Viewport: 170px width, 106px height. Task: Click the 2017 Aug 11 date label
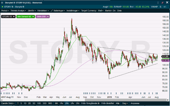coord(7,97)
